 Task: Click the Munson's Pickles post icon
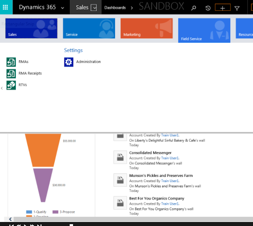(120, 180)
